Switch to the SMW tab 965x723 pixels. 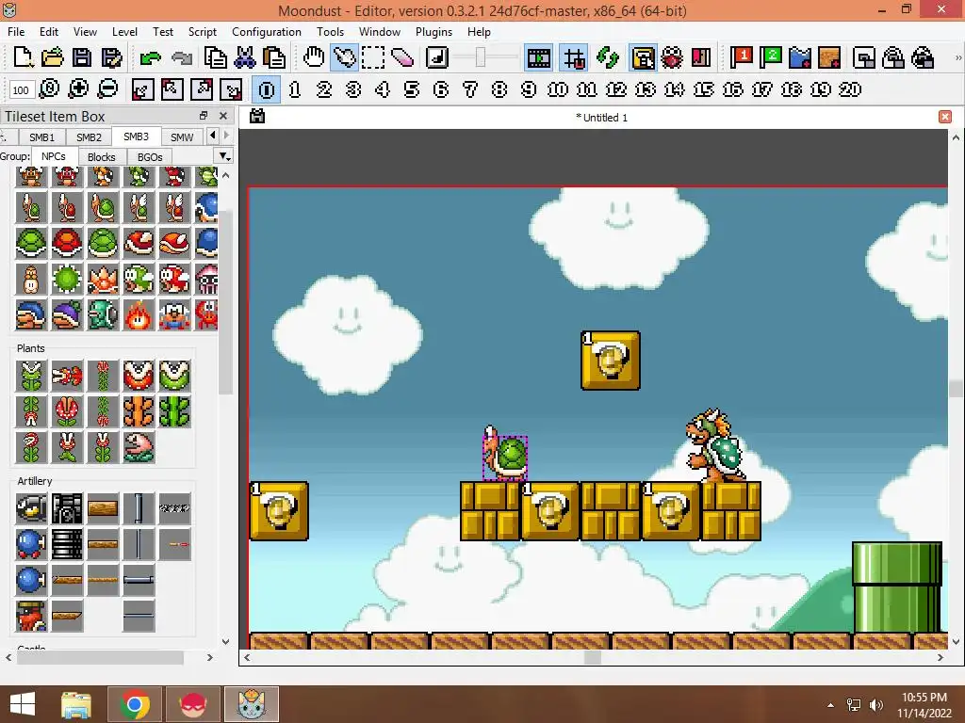pos(182,137)
